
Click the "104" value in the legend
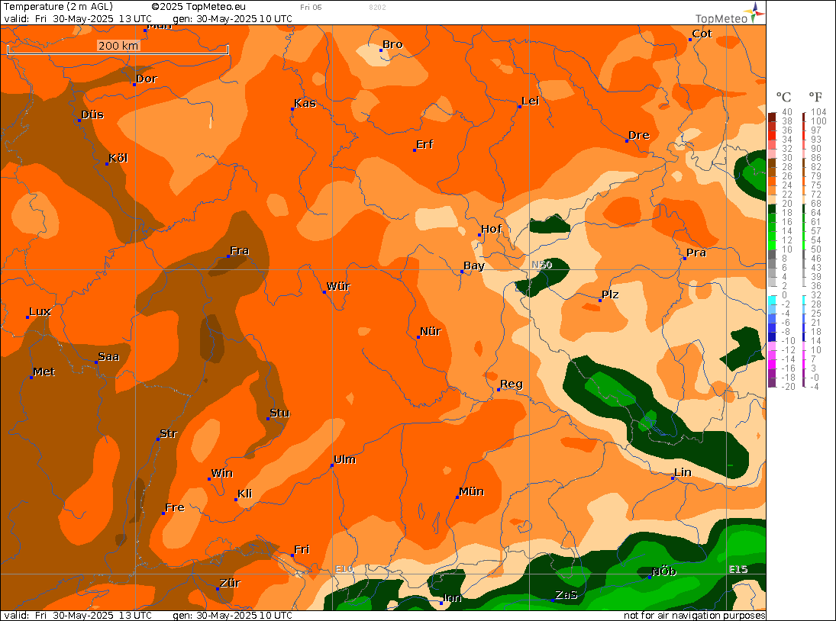[818, 112]
